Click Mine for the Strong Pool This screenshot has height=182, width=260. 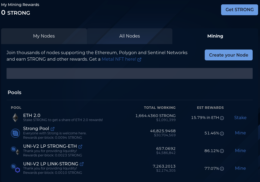(240, 133)
